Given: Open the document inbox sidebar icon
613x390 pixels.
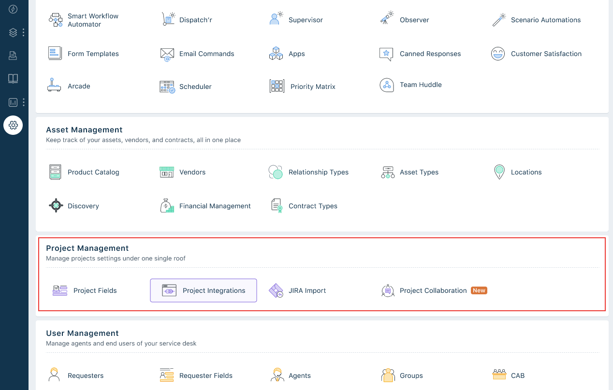Looking at the screenshot, I should pyautogui.click(x=13, y=56).
